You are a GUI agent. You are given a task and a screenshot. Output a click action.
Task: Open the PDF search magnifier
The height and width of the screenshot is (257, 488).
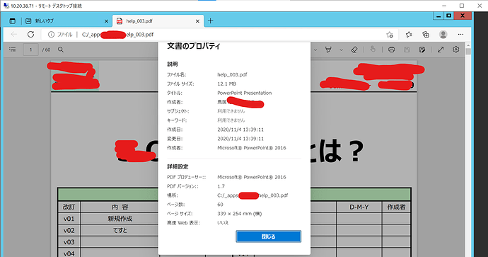61,50
